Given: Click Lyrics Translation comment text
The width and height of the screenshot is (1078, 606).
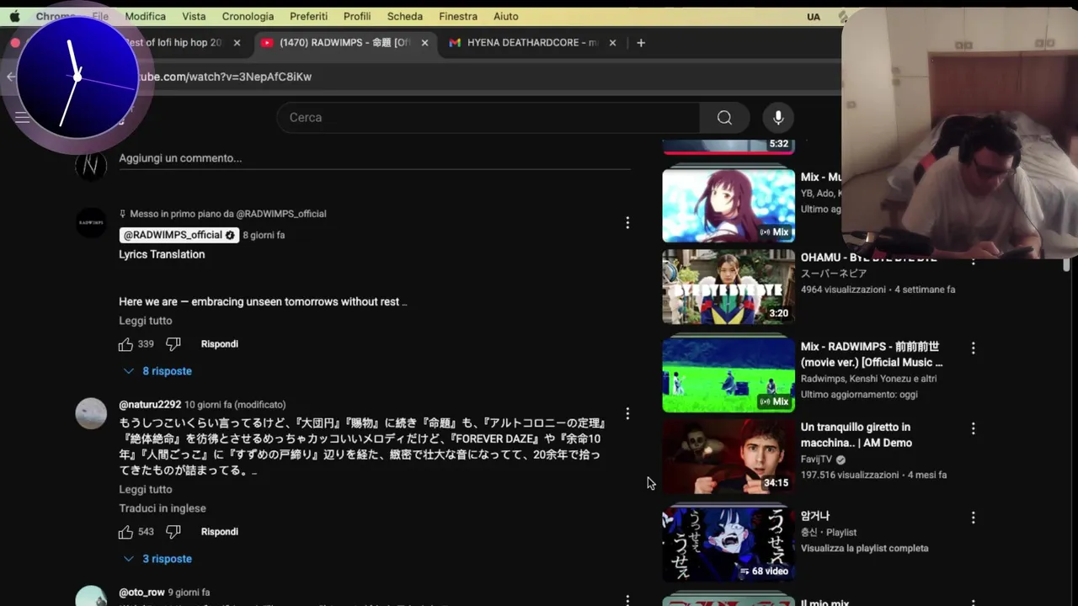Looking at the screenshot, I should (x=162, y=254).
